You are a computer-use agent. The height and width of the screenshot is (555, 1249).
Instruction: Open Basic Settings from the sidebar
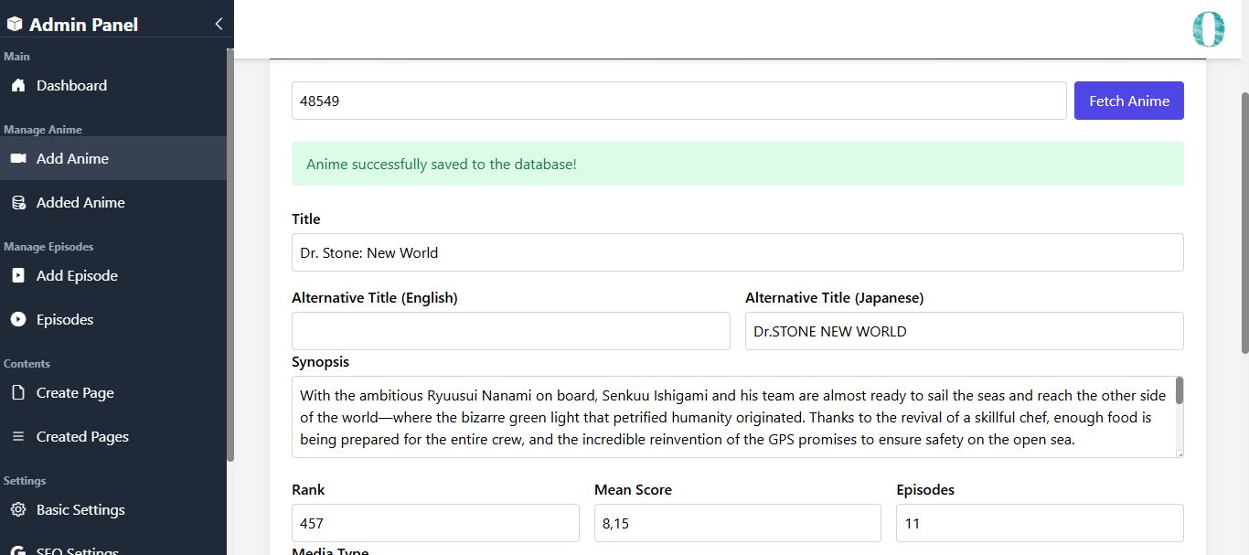pyautogui.click(x=113, y=509)
